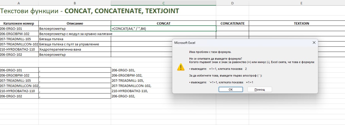The image size is (345, 125).
Task: Click the 'Бягаща пътека с пулт за управление' cell
Action: [x=75, y=44]
